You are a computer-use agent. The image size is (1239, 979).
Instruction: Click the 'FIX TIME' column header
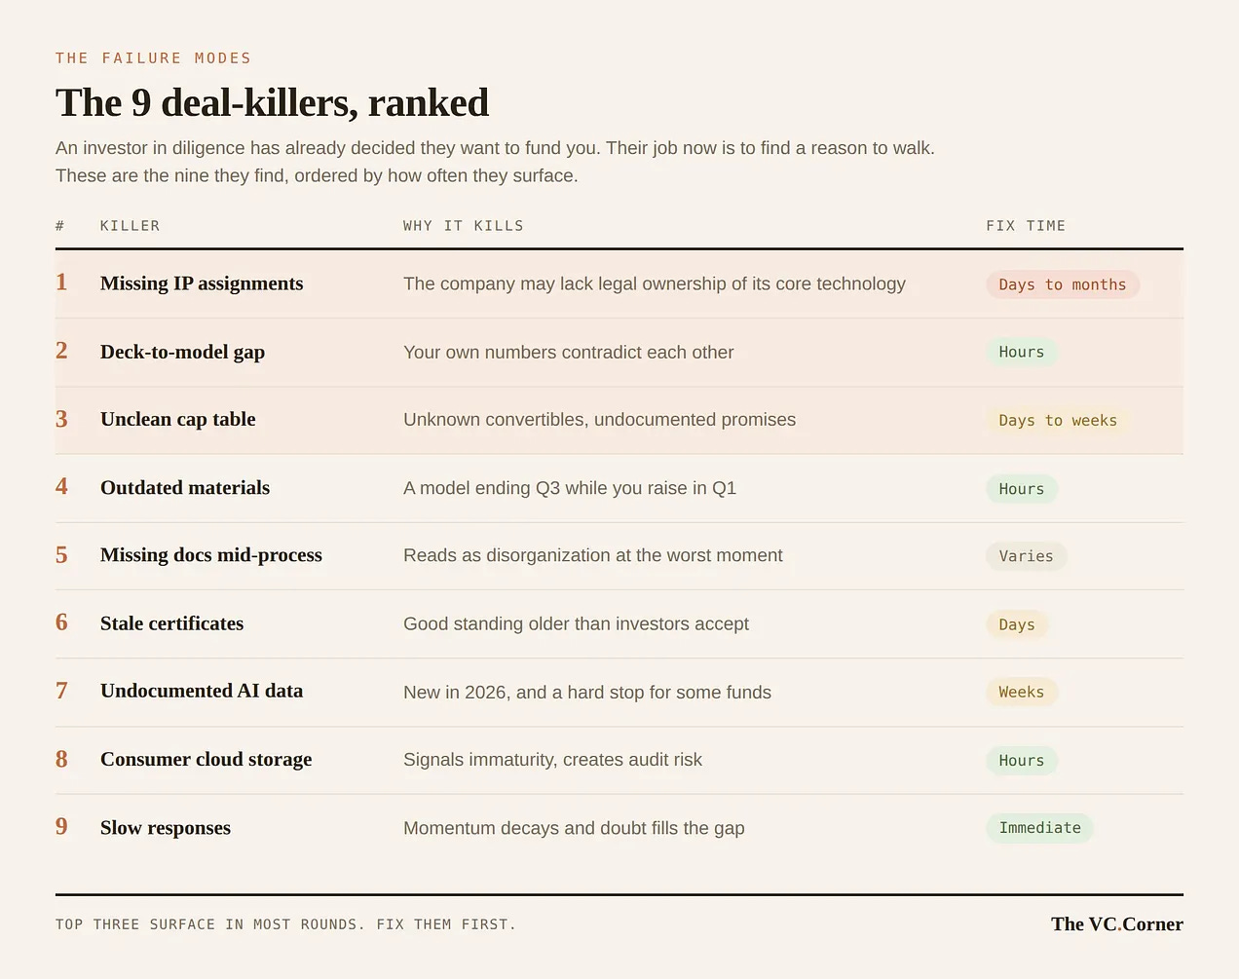pos(1026,226)
